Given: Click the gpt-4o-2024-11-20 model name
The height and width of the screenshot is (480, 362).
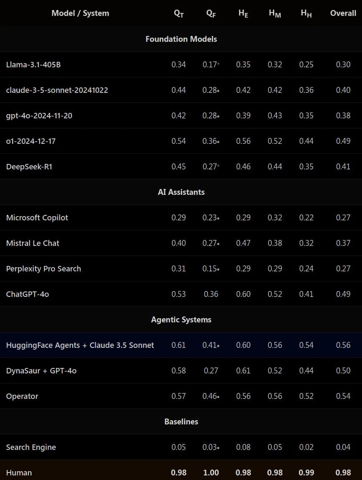Looking at the screenshot, I should [x=39, y=116].
